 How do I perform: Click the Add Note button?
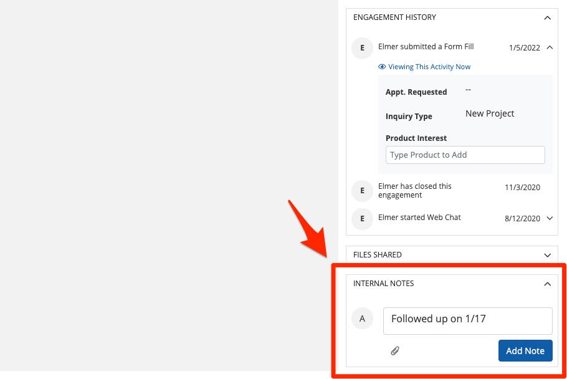525,351
